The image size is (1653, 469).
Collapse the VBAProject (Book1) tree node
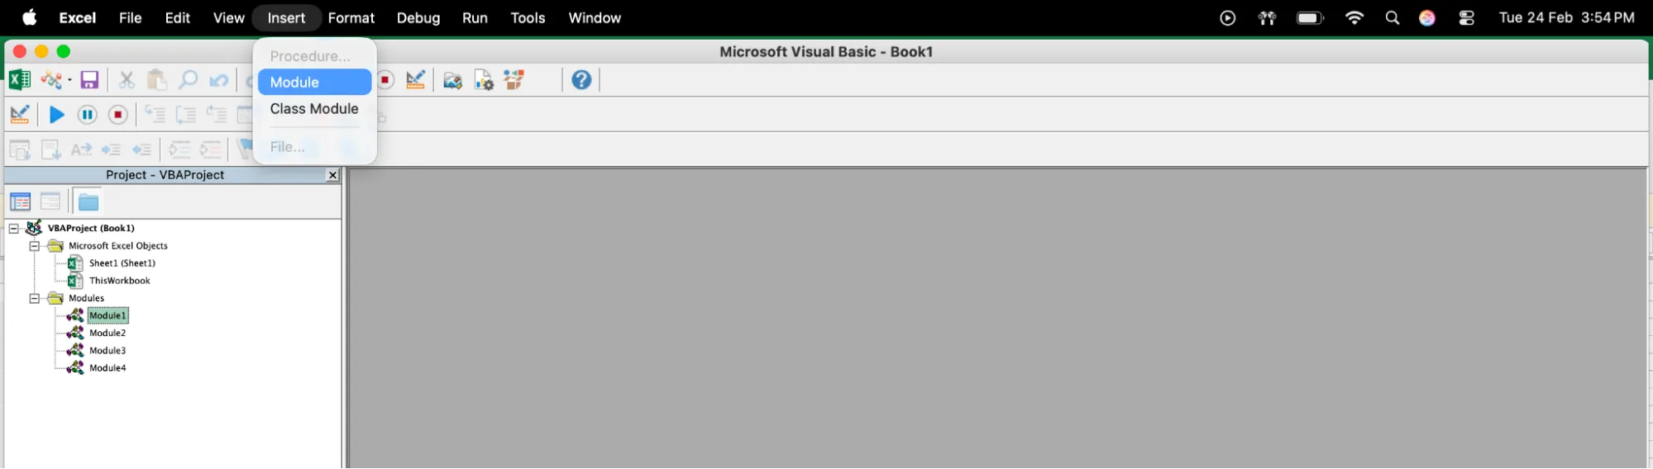tap(14, 228)
